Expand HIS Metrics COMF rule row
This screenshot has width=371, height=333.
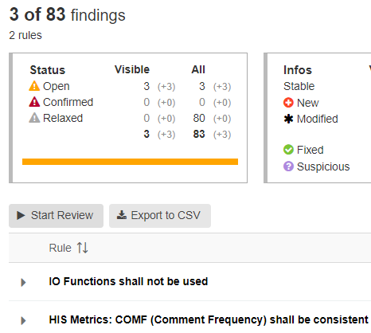click(x=23, y=320)
